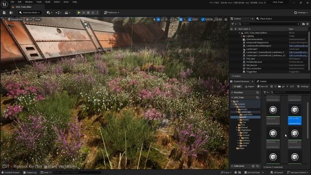This screenshot has width=311, height=175.
Task: Select the highlighted blue landscape asset thumbnail
Action: [294, 114]
